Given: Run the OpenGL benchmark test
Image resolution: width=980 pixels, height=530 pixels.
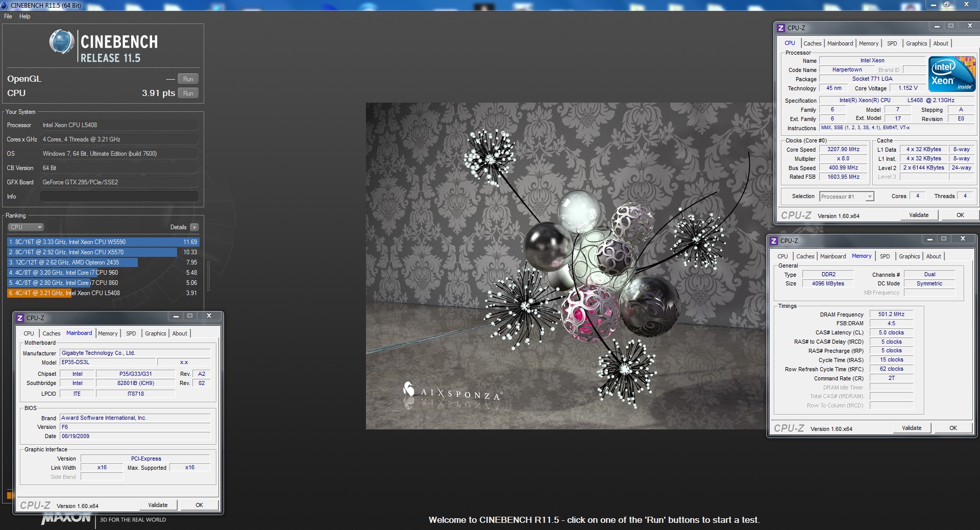Looking at the screenshot, I should (188, 79).
